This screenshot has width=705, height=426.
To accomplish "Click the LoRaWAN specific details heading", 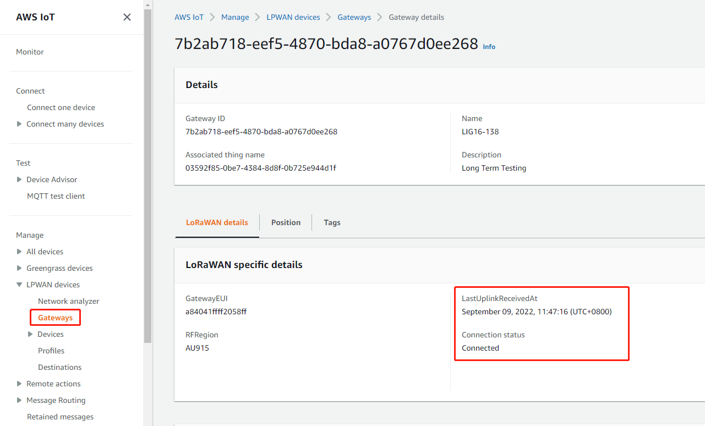I will pyautogui.click(x=244, y=265).
